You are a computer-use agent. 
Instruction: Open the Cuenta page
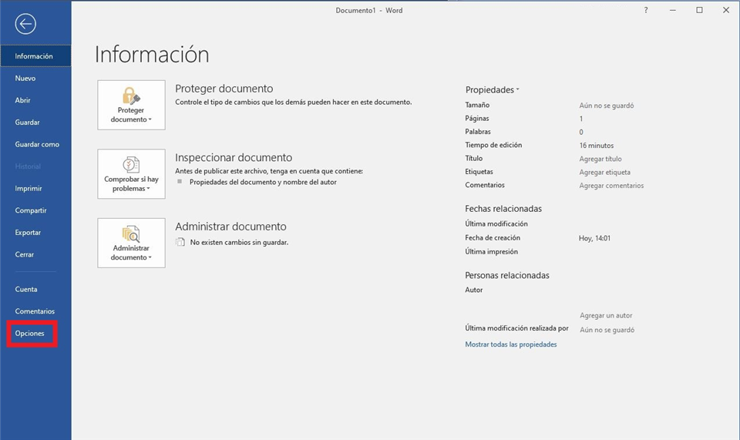26,290
